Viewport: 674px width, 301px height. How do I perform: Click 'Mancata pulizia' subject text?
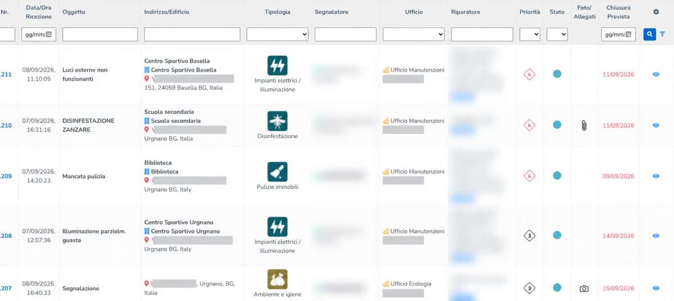pyautogui.click(x=84, y=176)
